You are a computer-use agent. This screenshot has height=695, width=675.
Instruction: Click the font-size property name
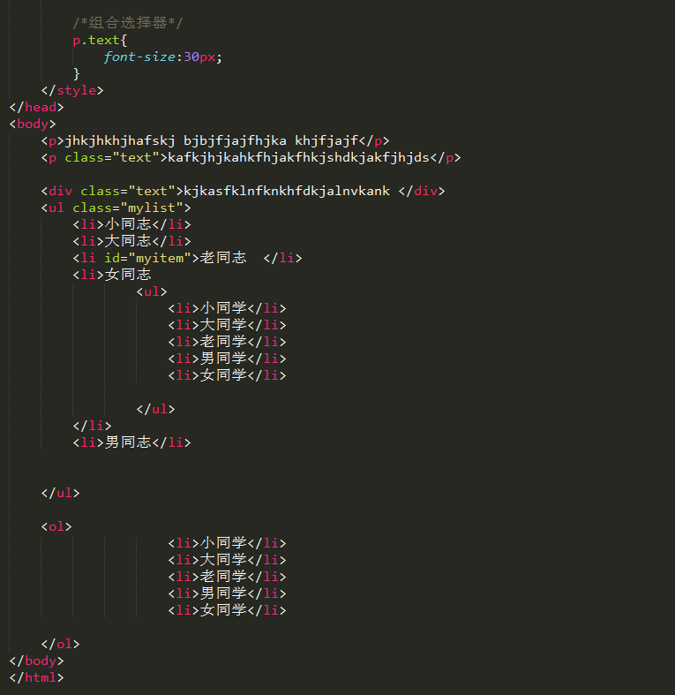[139, 57]
